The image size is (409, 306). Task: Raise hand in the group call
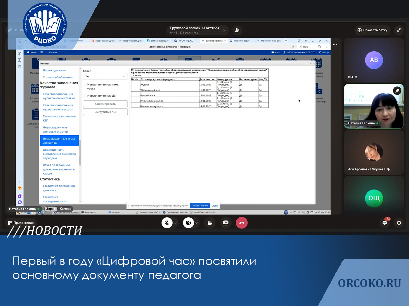(210, 223)
